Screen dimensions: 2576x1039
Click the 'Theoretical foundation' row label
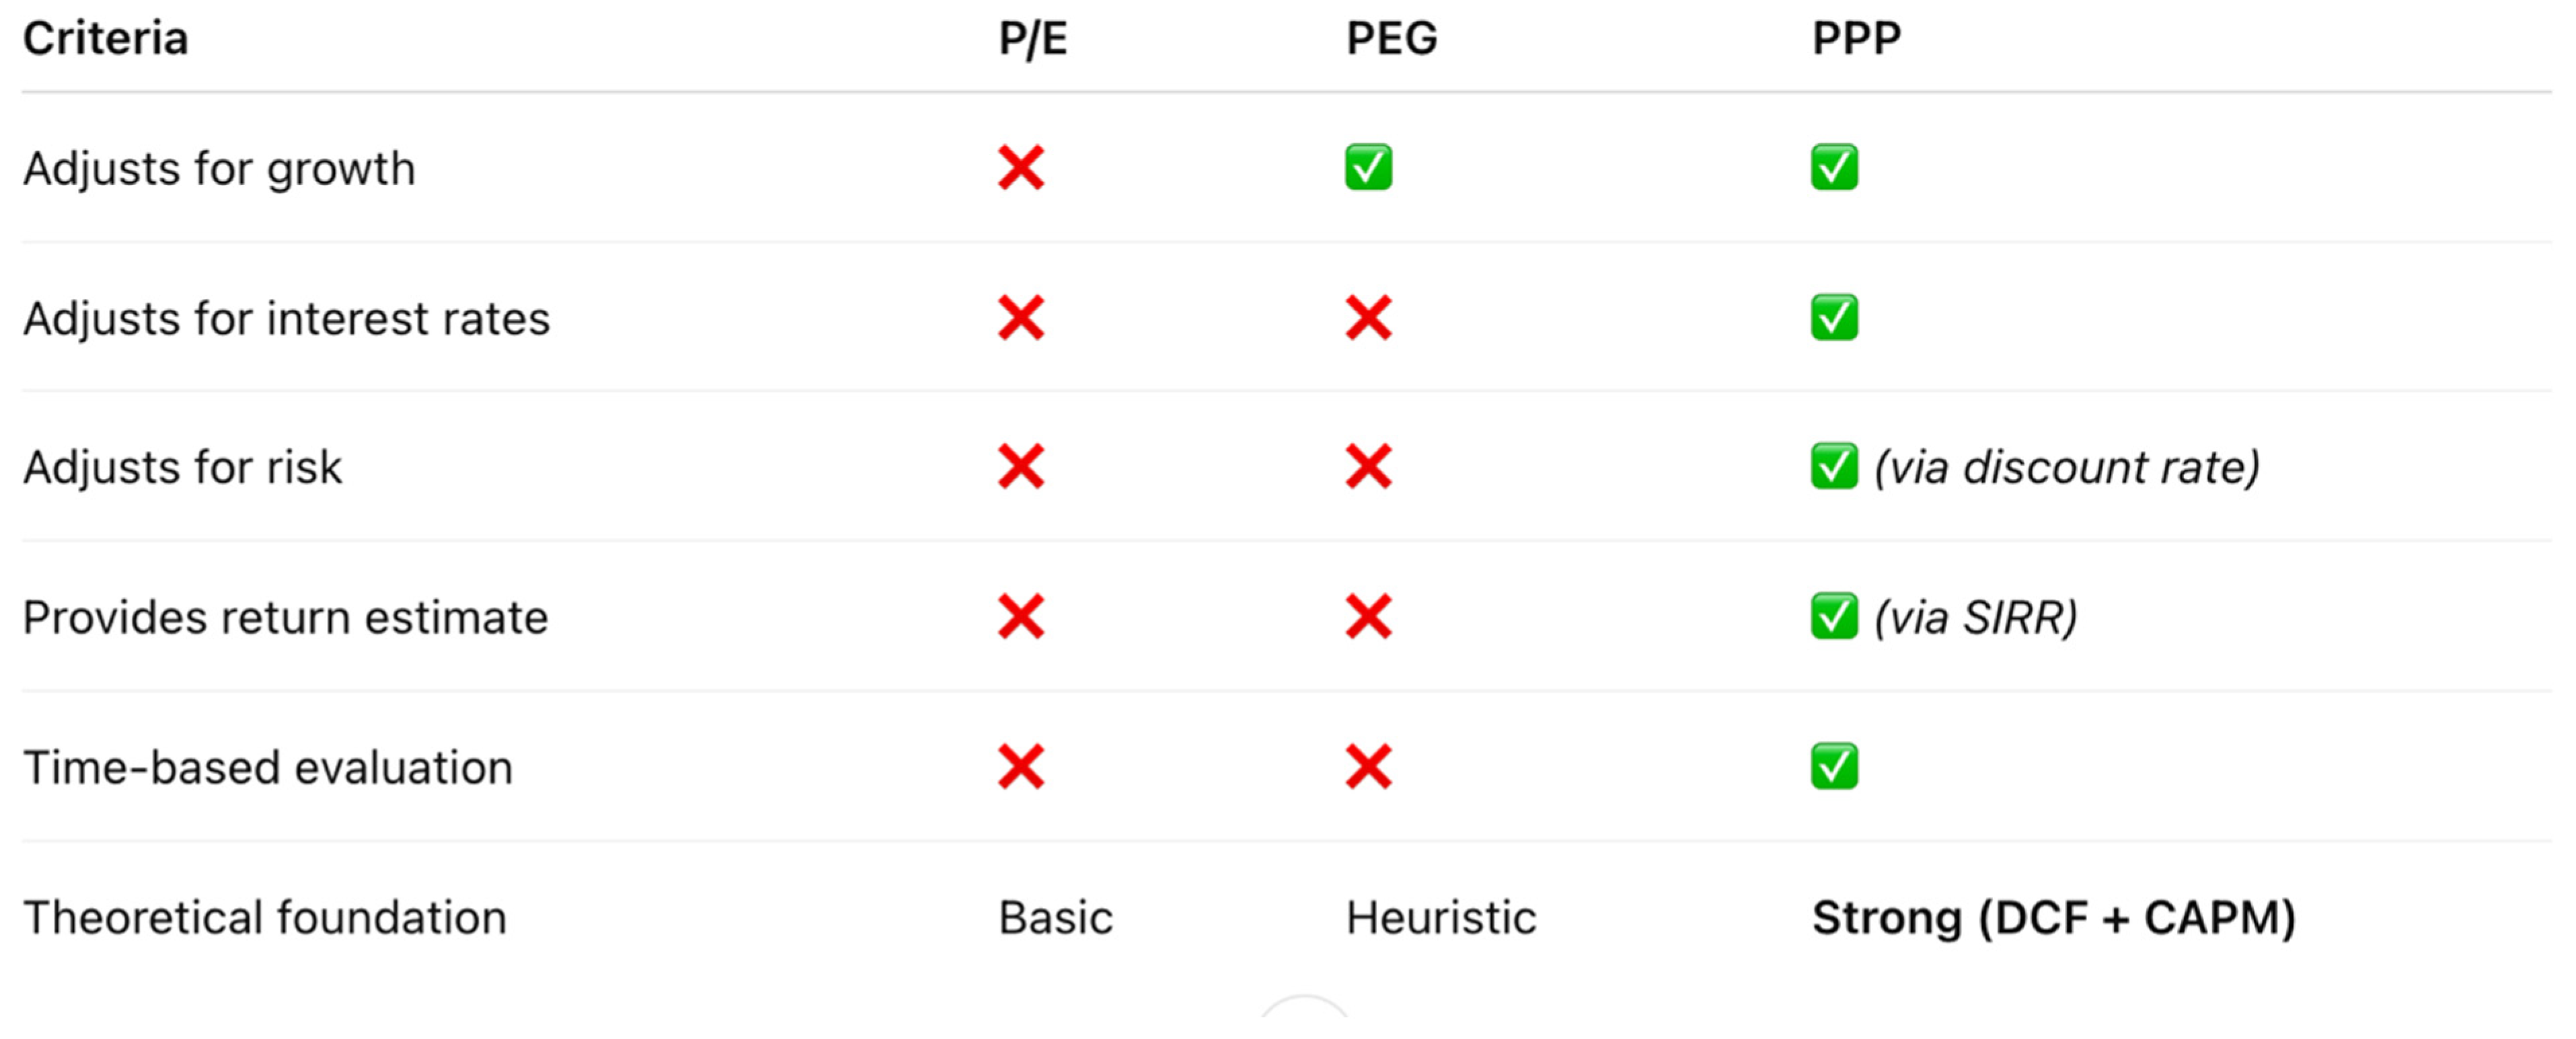265,917
